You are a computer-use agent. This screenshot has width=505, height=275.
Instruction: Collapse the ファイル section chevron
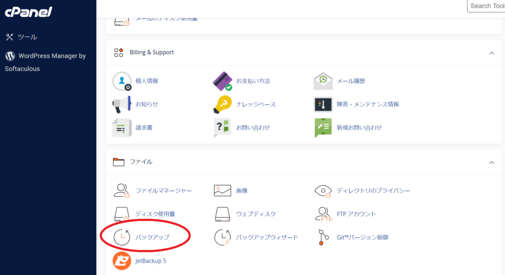[x=491, y=162]
